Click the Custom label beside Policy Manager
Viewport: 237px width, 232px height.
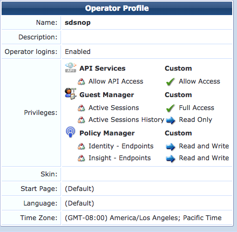pos(178,133)
